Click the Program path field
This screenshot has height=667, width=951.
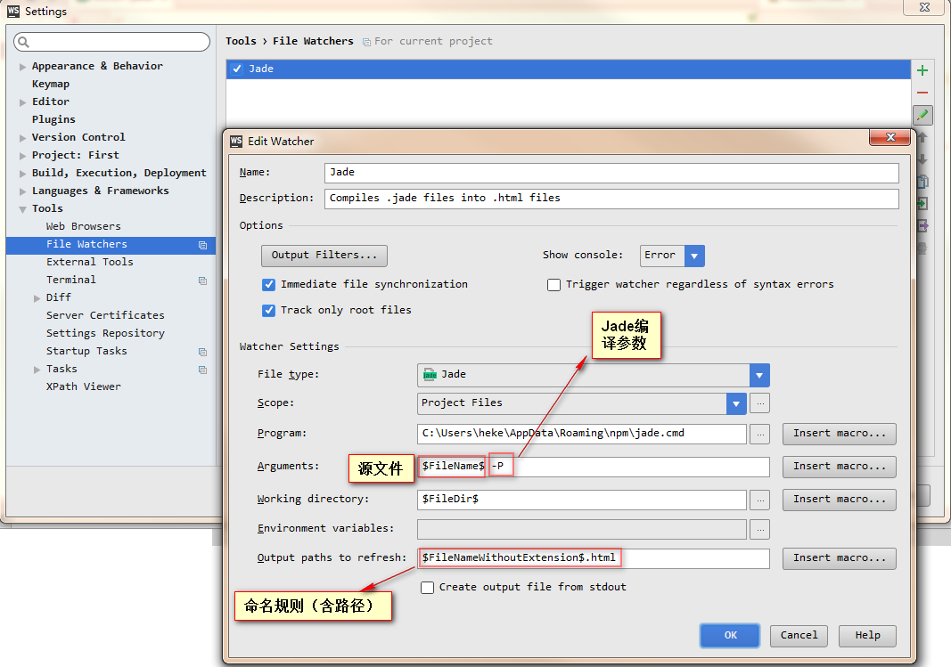coord(582,434)
